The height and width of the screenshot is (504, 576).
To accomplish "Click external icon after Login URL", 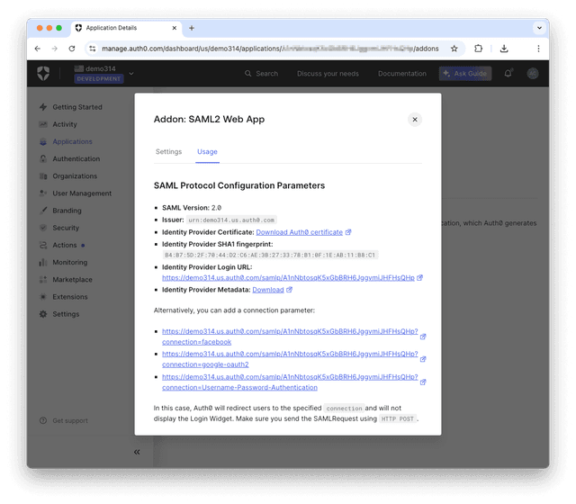I will [x=420, y=278].
